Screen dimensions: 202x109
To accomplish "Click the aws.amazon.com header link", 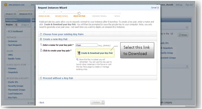I will [16, 5].
